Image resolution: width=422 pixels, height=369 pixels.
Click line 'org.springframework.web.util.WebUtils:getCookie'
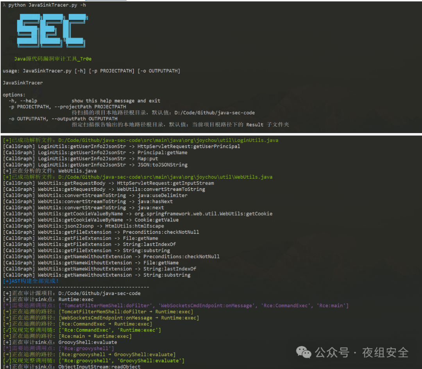pyautogui.click(x=138, y=214)
